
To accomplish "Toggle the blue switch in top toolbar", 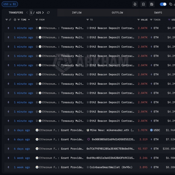I will click(x=163, y=4).
